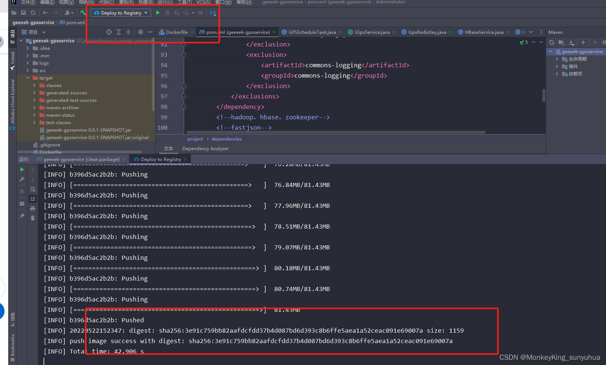Image resolution: width=606 pixels, height=365 pixels.
Task: Toggle the Pin Tab icon in Run panel
Action: pyautogui.click(x=22, y=216)
